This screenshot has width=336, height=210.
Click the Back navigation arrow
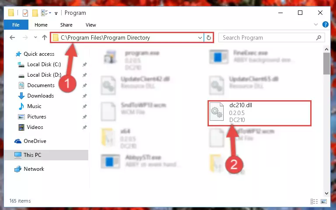pyautogui.click(x=12, y=37)
